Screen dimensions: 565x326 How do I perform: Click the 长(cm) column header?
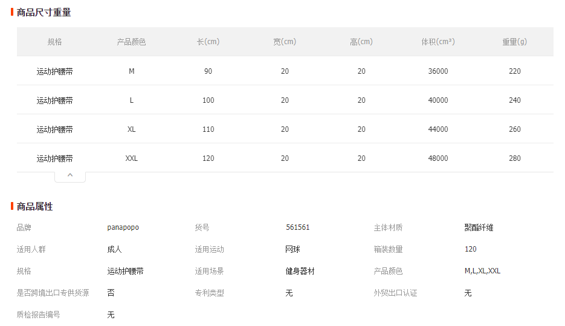[x=208, y=42]
